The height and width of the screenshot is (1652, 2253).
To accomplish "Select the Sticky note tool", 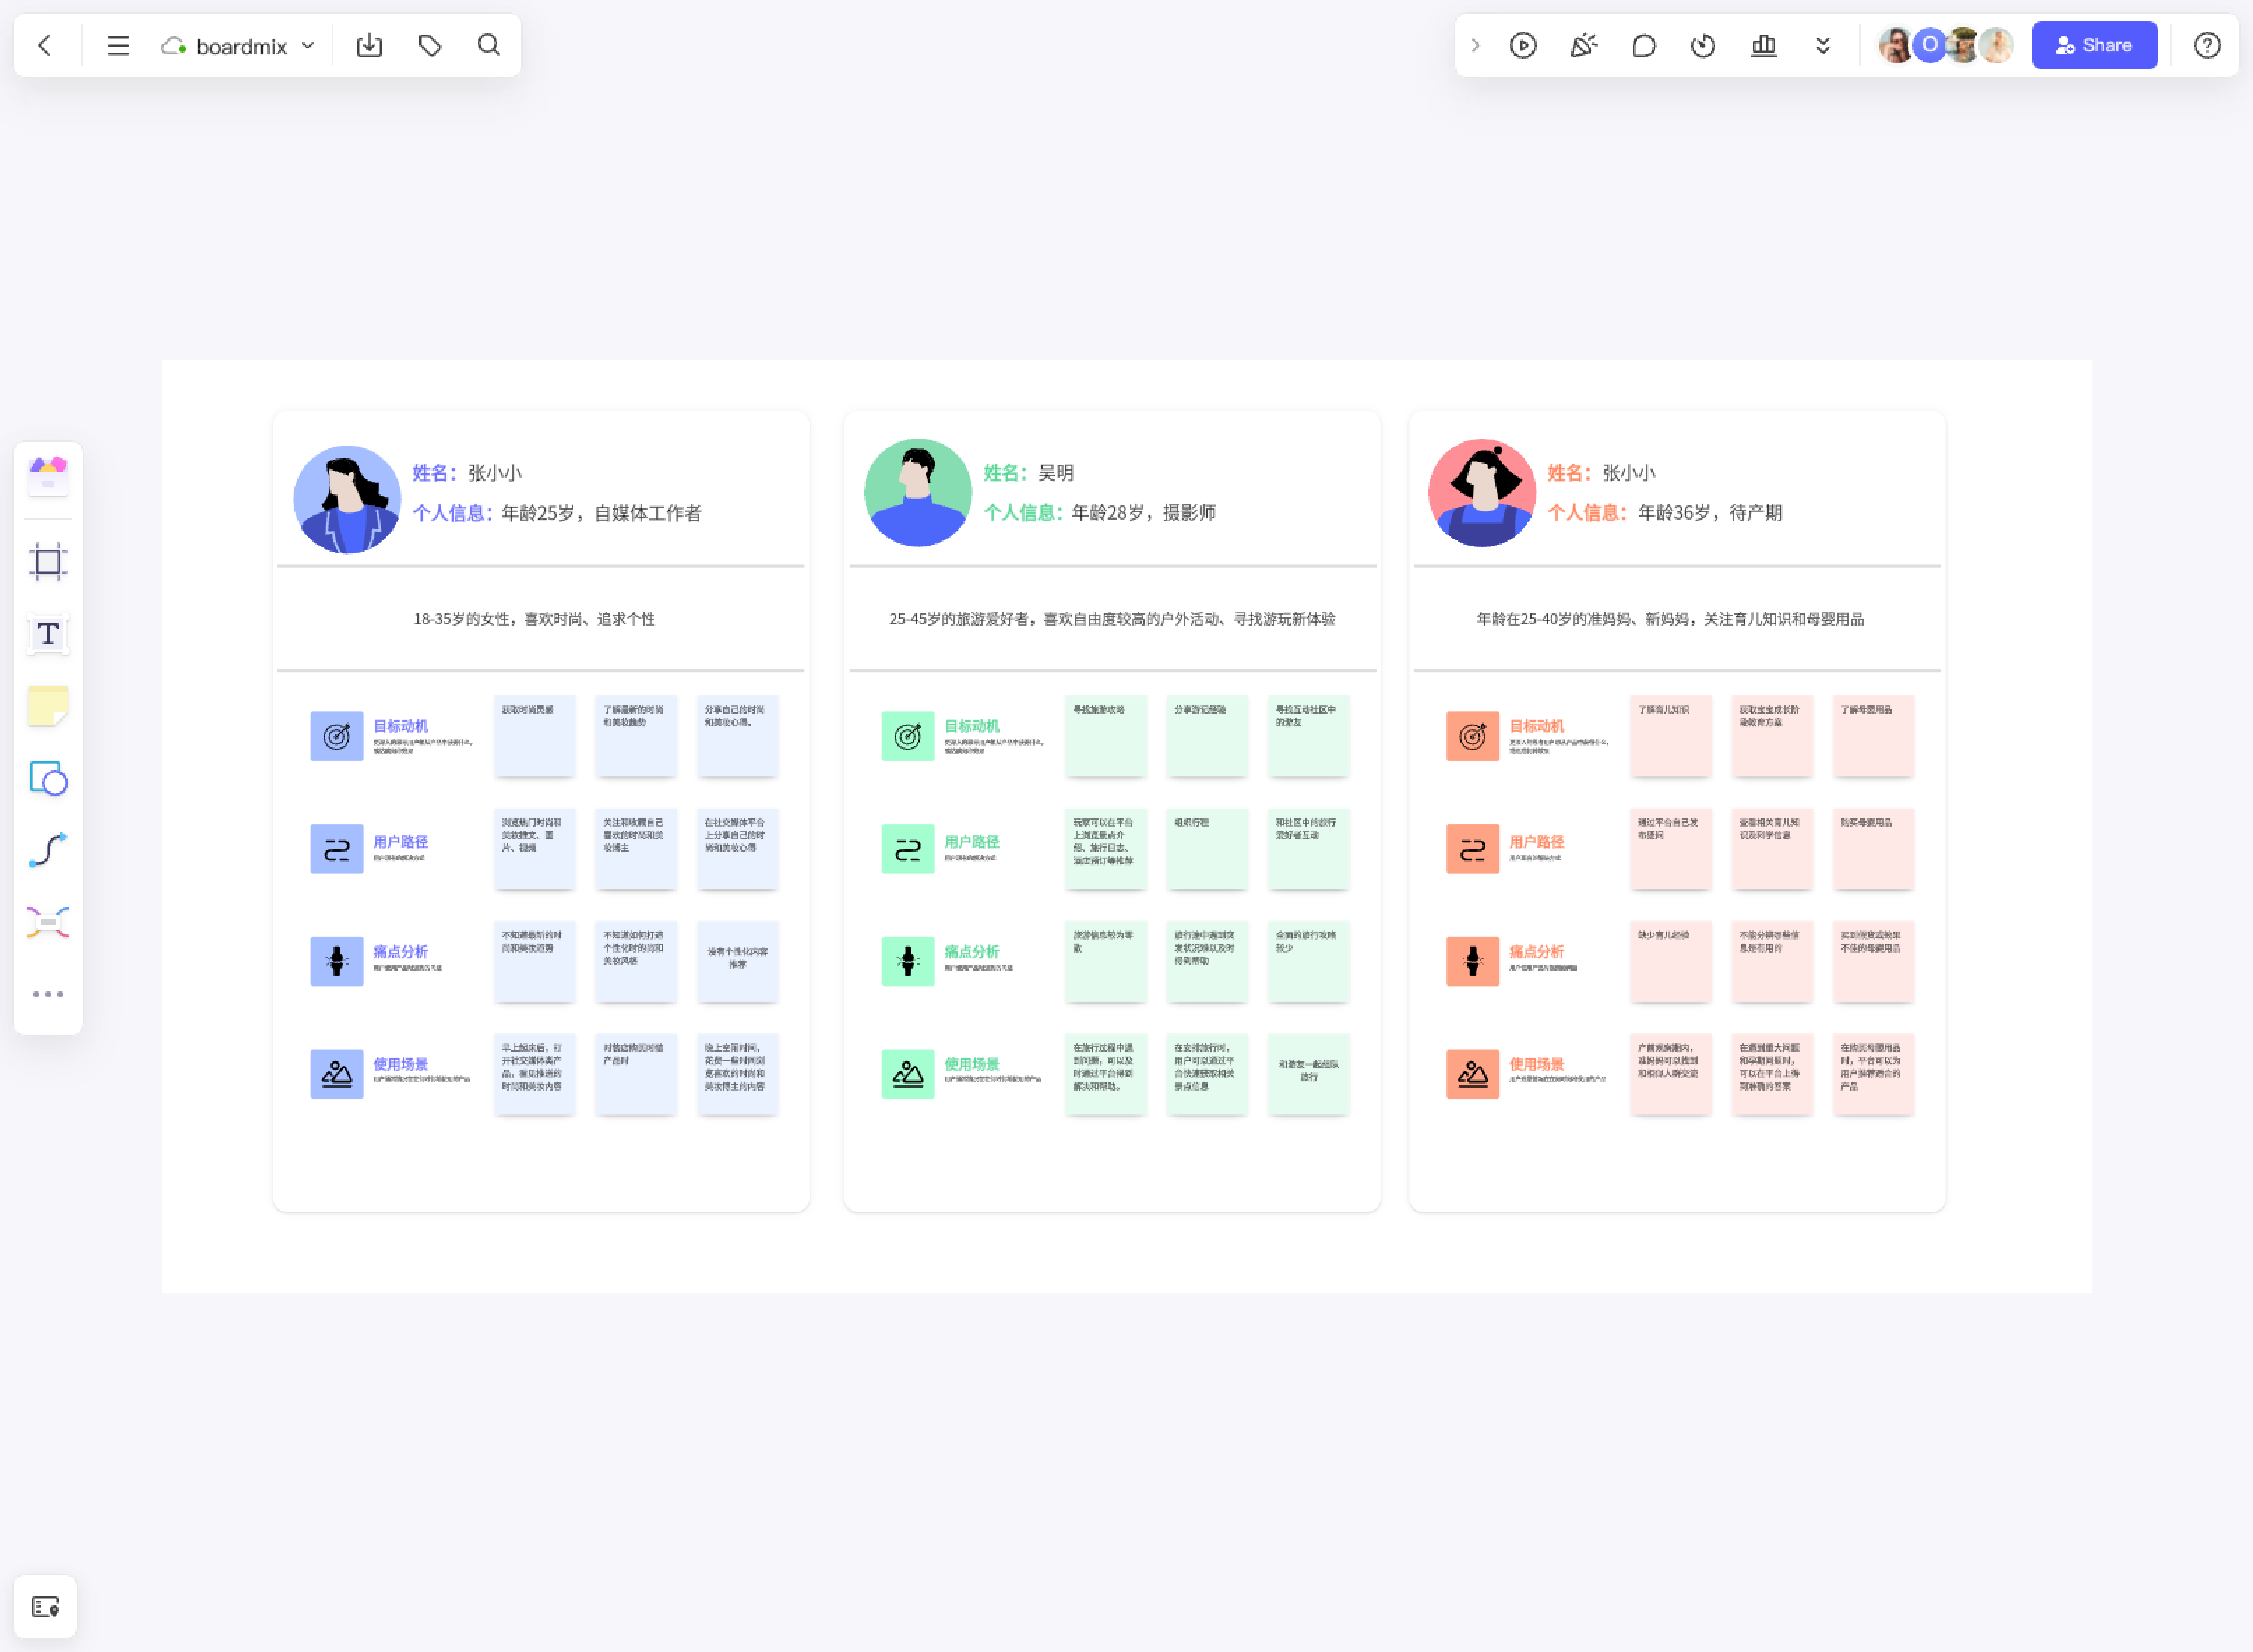I will click(x=48, y=706).
